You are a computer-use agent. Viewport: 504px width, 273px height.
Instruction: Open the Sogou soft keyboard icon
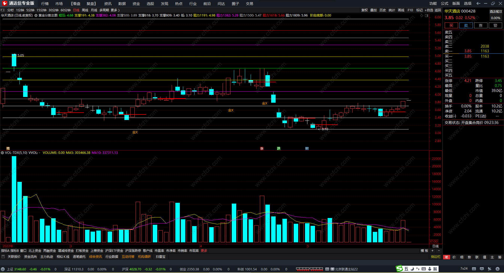tap(424, 269)
